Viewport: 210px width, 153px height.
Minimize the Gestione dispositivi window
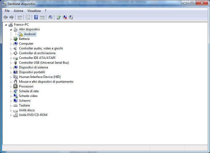185,3
